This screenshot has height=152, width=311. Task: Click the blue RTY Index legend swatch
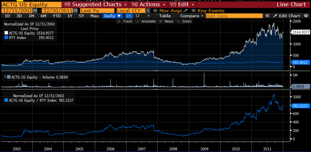click(x=6, y=38)
